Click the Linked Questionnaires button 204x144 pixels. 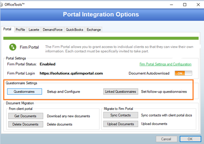coord(120,92)
